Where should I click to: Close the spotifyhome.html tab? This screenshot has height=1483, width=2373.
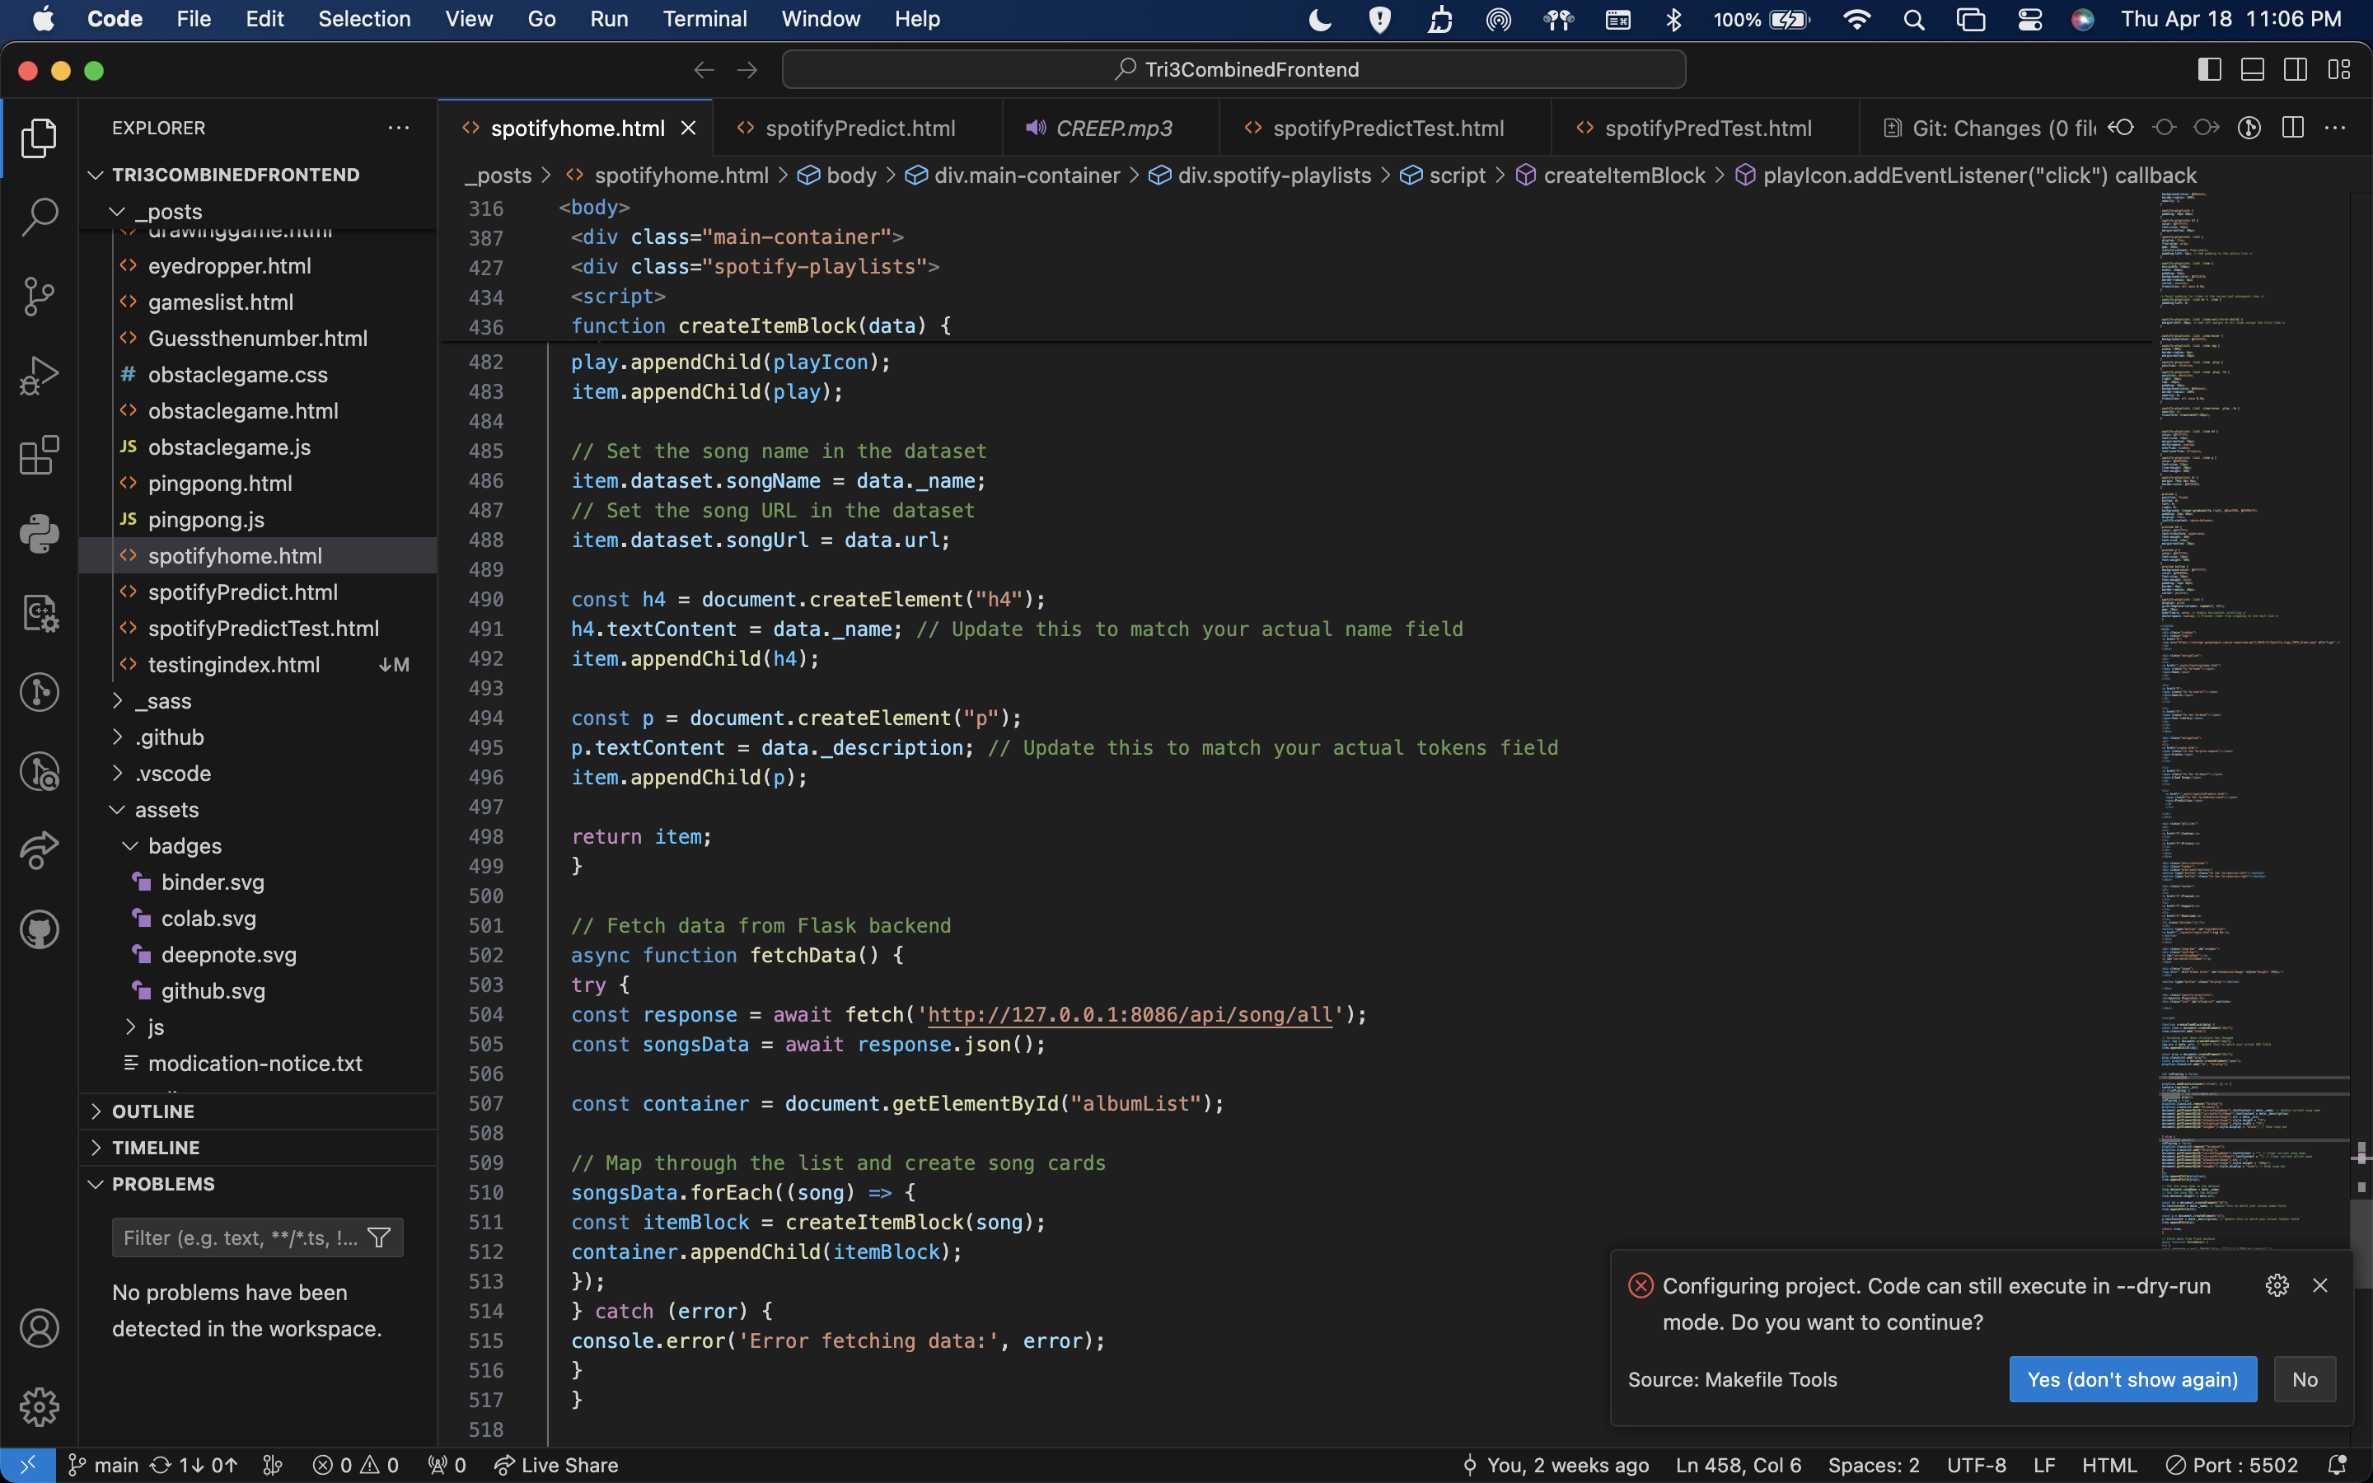click(x=688, y=129)
